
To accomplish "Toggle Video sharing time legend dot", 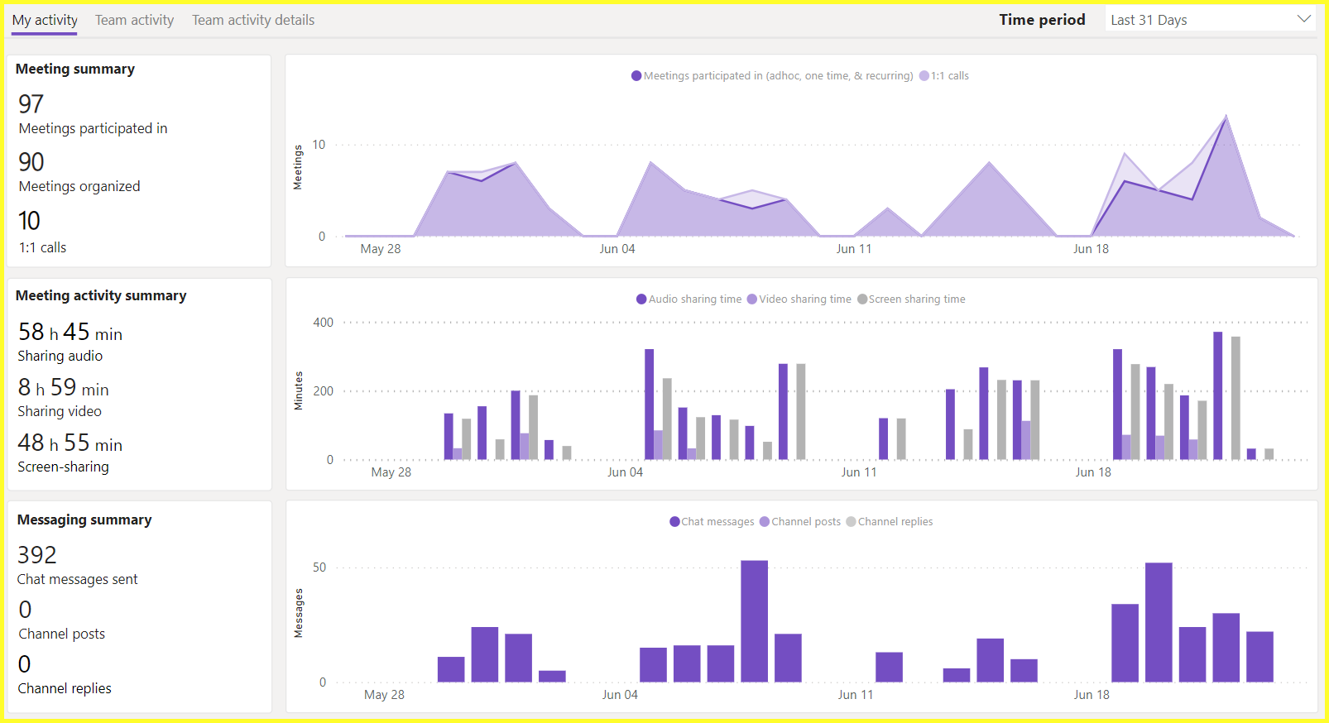I will [752, 299].
